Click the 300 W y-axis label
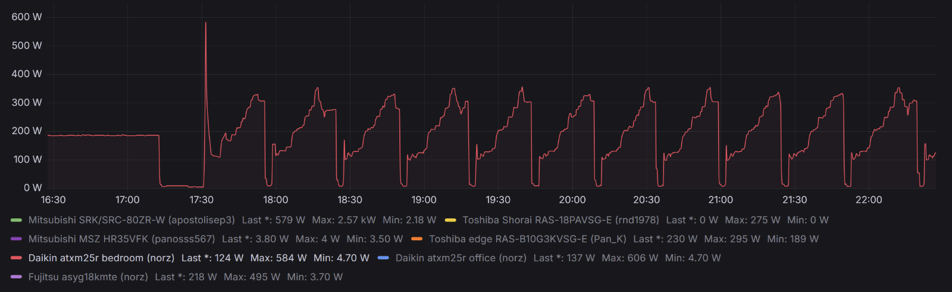Screen dimensions: 952x292 27,103
